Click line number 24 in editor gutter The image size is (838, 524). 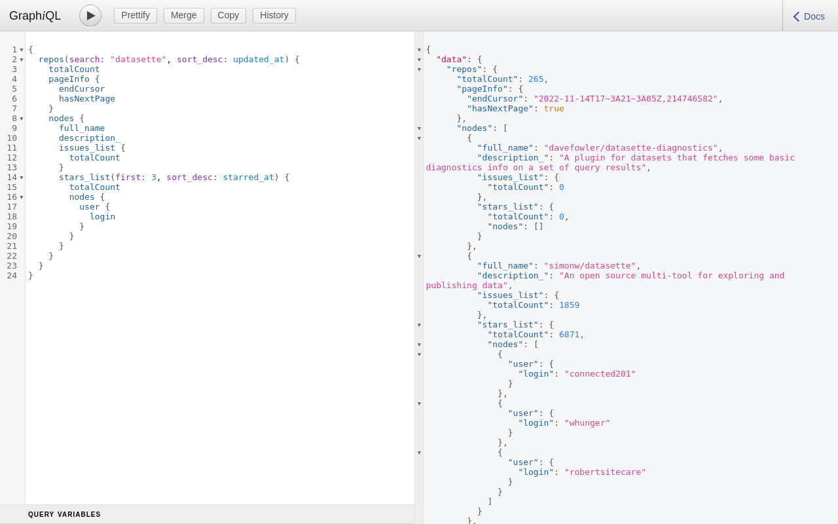12,276
